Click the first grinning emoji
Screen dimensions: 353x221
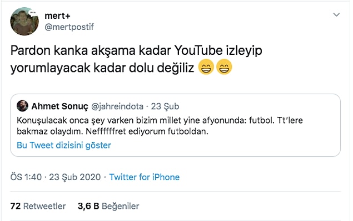coord(206,67)
